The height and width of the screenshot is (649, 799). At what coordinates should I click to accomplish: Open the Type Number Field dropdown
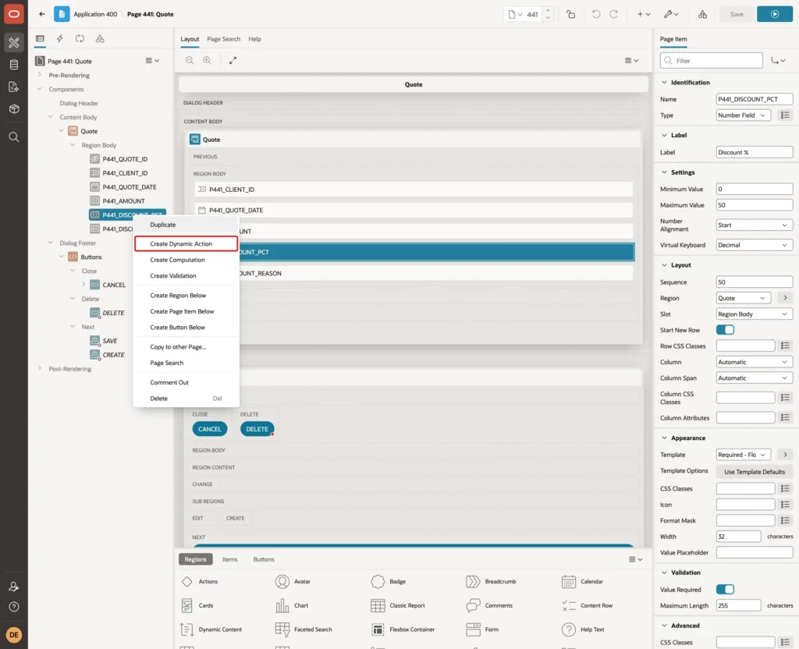(743, 115)
